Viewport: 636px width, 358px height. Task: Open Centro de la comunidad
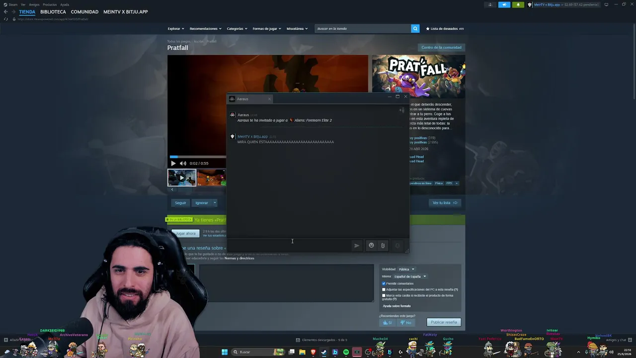(441, 48)
